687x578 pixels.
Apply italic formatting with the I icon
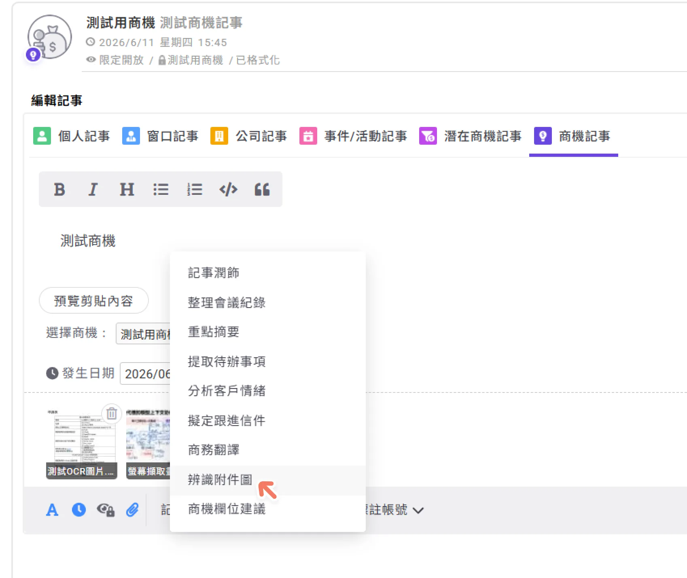click(x=93, y=189)
